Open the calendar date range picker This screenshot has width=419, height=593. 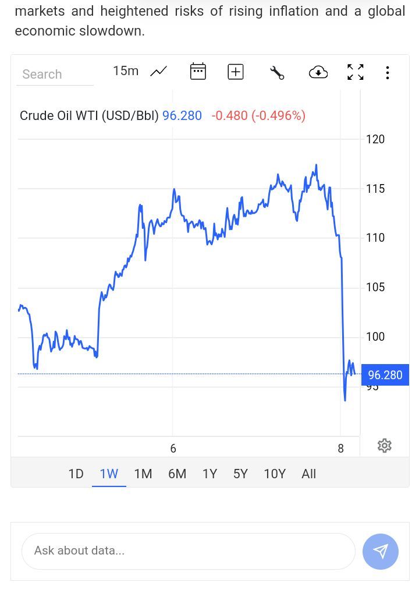[198, 72]
